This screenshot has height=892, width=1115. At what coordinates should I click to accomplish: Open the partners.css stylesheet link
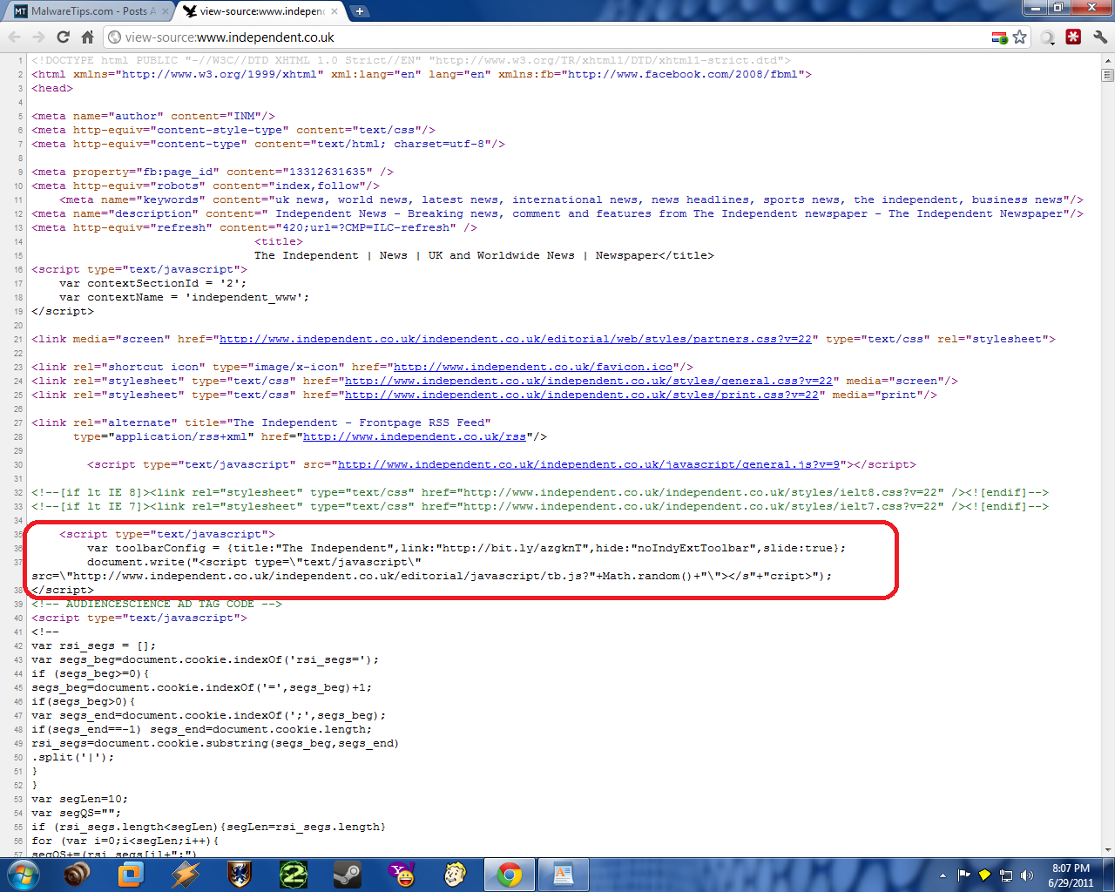[x=516, y=339]
